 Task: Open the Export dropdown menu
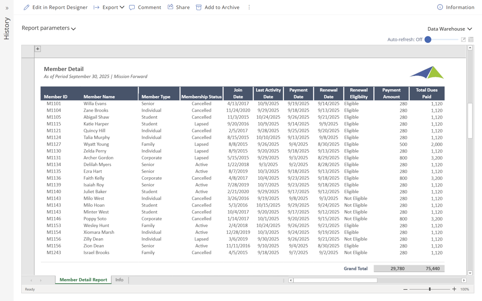109,8
